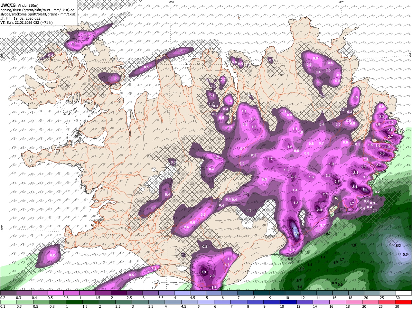Click the '2.9' precipitation value on the map

(320, 210)
